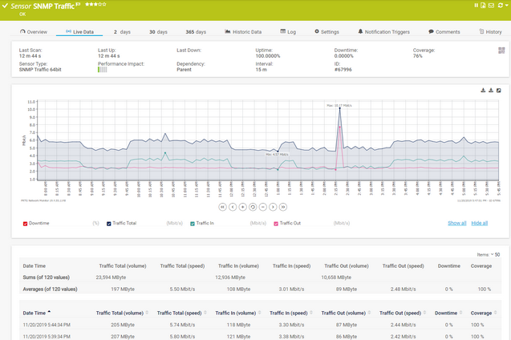This screenshot has width=511, height=340.
Task: Click the 11/20/2019 5:39:34 PM row
Action: (260, 336)
